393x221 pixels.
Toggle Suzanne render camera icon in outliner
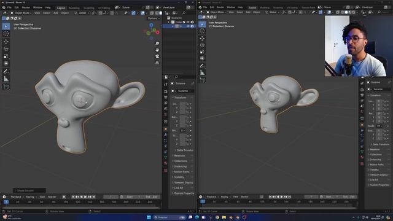click(x=192, y=26)
